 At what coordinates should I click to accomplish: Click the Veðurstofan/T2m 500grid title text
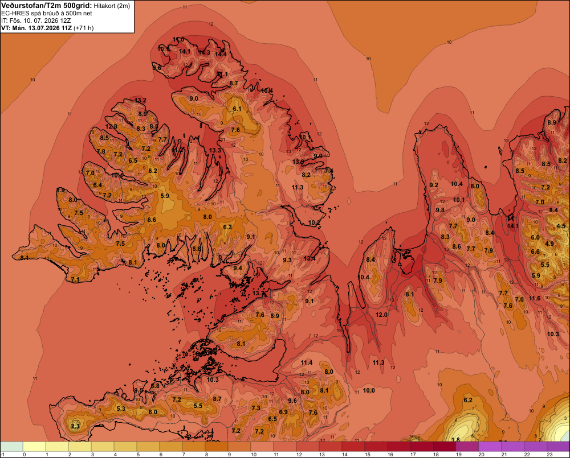(47, 6)
